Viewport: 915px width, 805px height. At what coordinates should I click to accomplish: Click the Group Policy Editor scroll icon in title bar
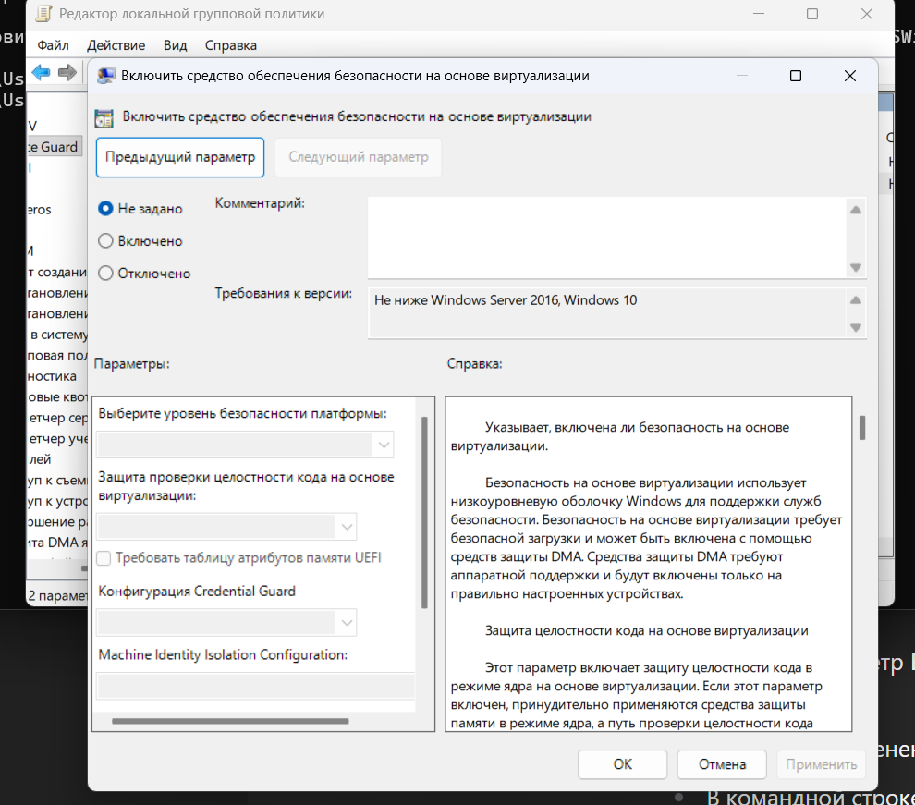coord(43,14)
